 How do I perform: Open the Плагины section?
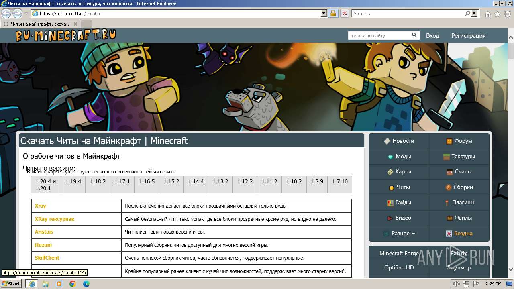(x=459, y=202)
